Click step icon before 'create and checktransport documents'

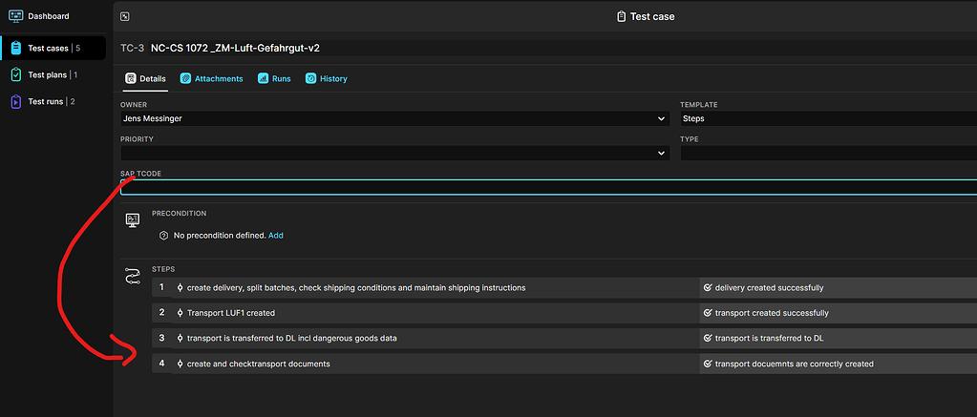click(181, 364)
